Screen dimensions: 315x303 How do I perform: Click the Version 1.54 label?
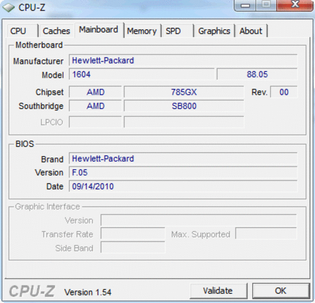pos(87,292)
